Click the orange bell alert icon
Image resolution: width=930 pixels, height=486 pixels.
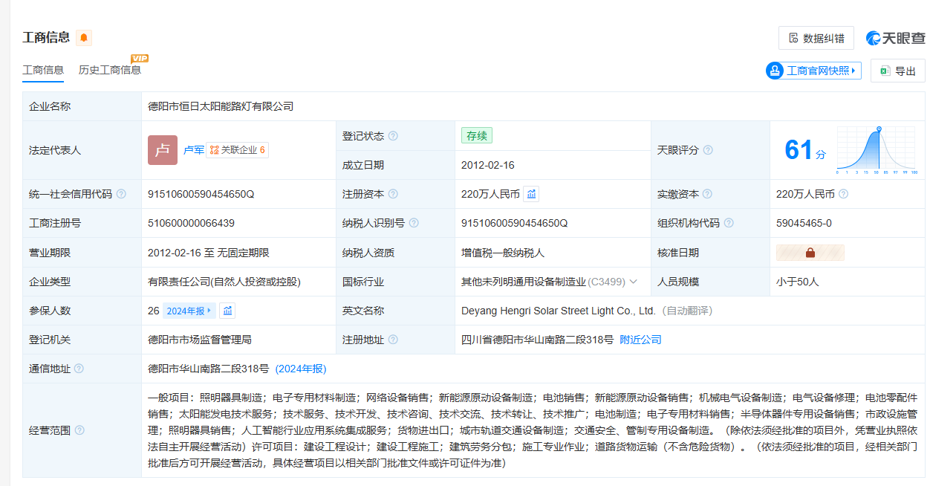(84, 38)
